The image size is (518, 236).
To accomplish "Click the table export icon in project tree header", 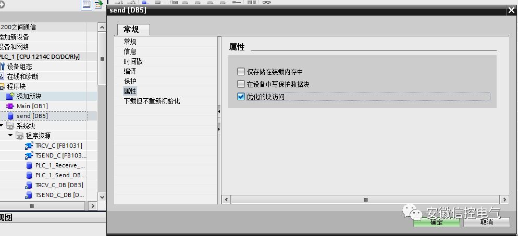I will point(99,5).
